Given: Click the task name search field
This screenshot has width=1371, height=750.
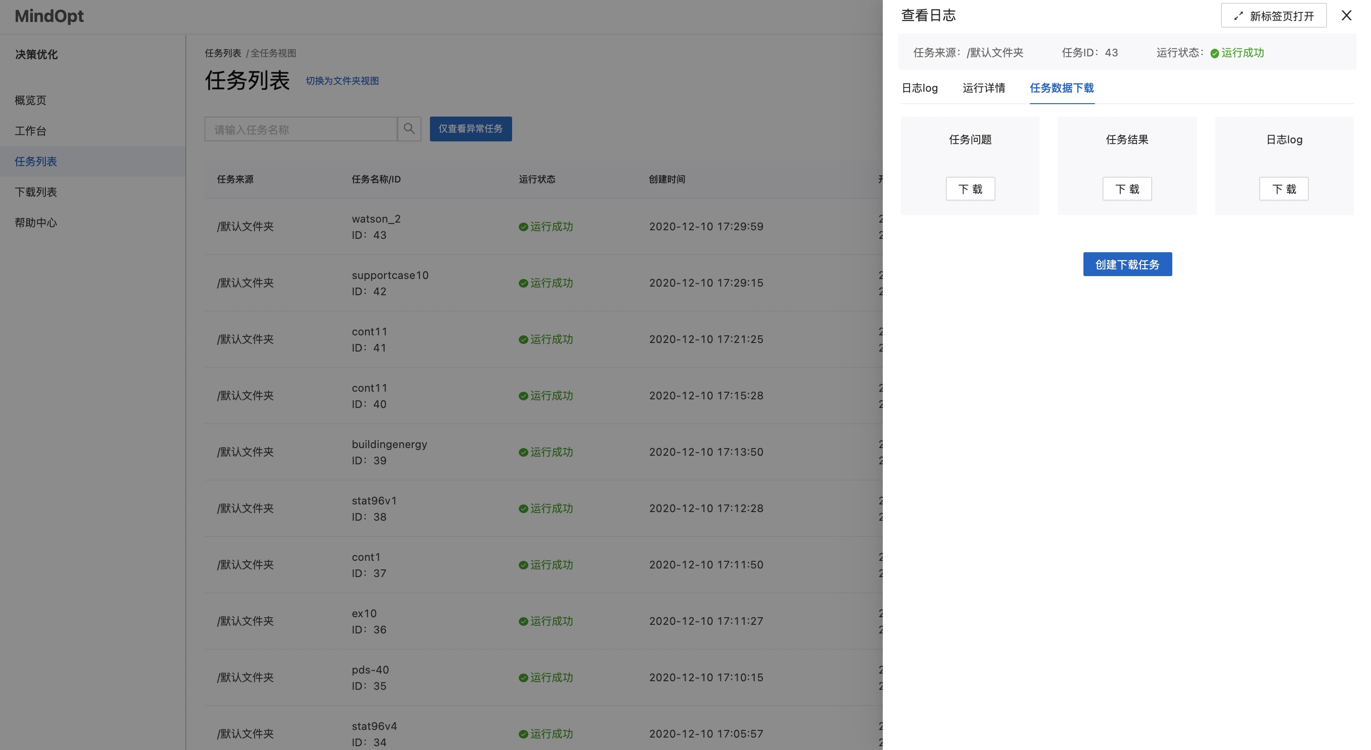Looking at the screenshot, I should [300, 129].
